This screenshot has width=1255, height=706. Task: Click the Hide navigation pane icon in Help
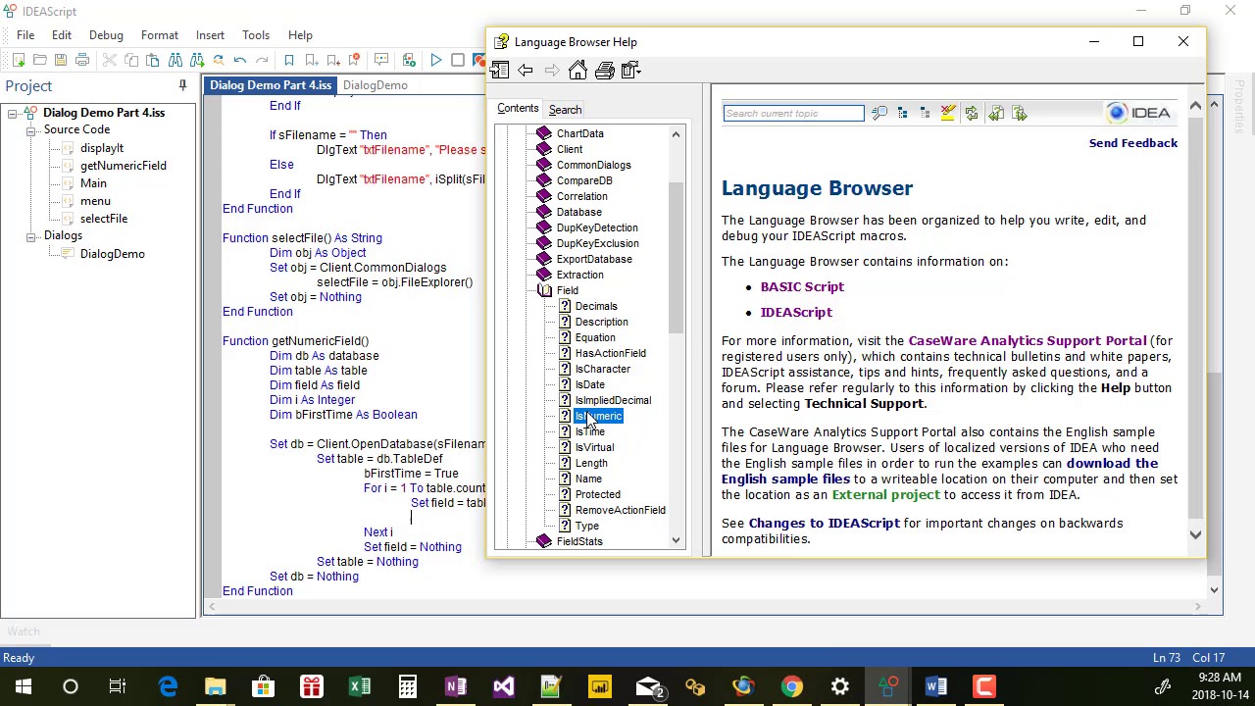500,70
